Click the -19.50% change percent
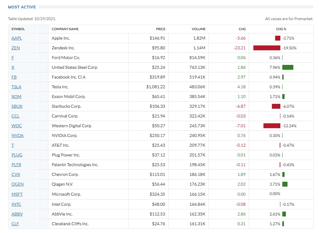Viewport: 319px width, 233px height. (289, 48)
